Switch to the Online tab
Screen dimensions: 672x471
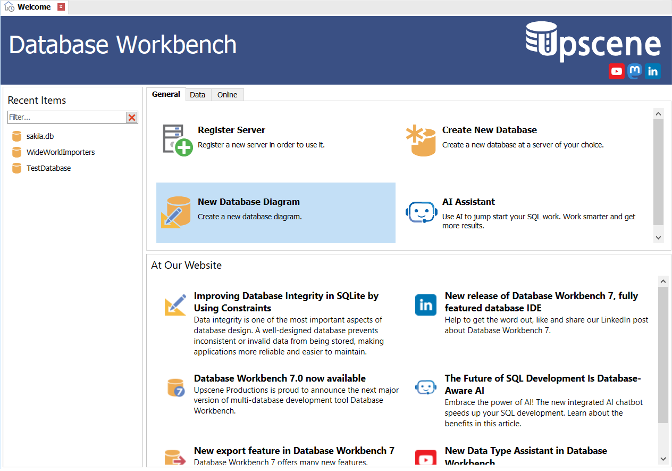228,95
